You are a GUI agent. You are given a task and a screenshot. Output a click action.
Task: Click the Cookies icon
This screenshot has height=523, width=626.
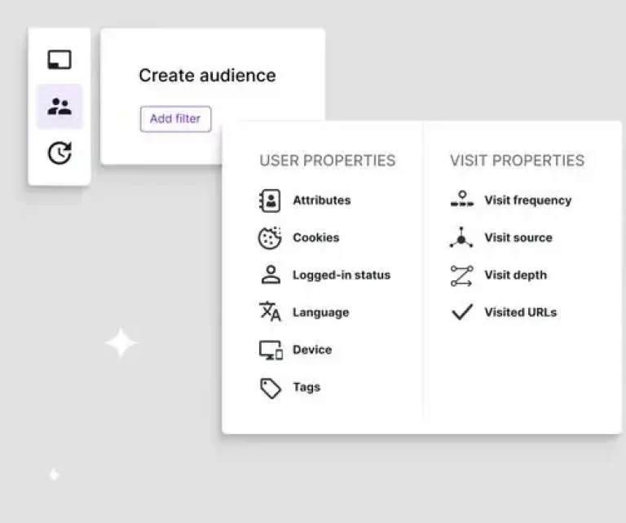pyautogui.click(x=270, y=238)
